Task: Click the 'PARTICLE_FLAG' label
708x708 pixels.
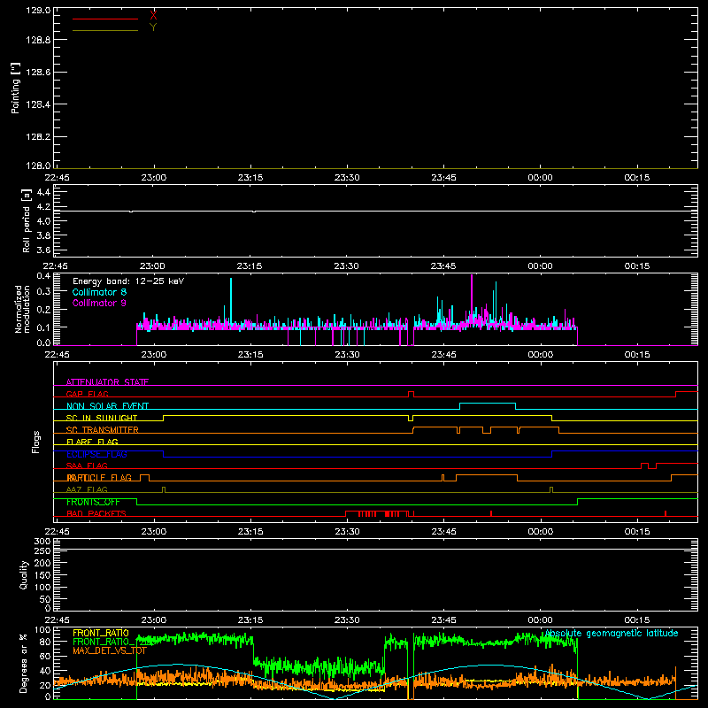Action: pyautogui.click(x=99, y=477)
